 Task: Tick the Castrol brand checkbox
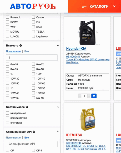click(33, 17)
